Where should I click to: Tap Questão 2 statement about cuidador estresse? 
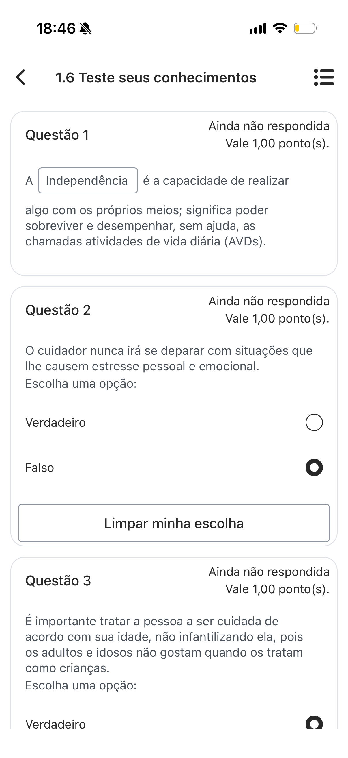(x=169, y=358)
